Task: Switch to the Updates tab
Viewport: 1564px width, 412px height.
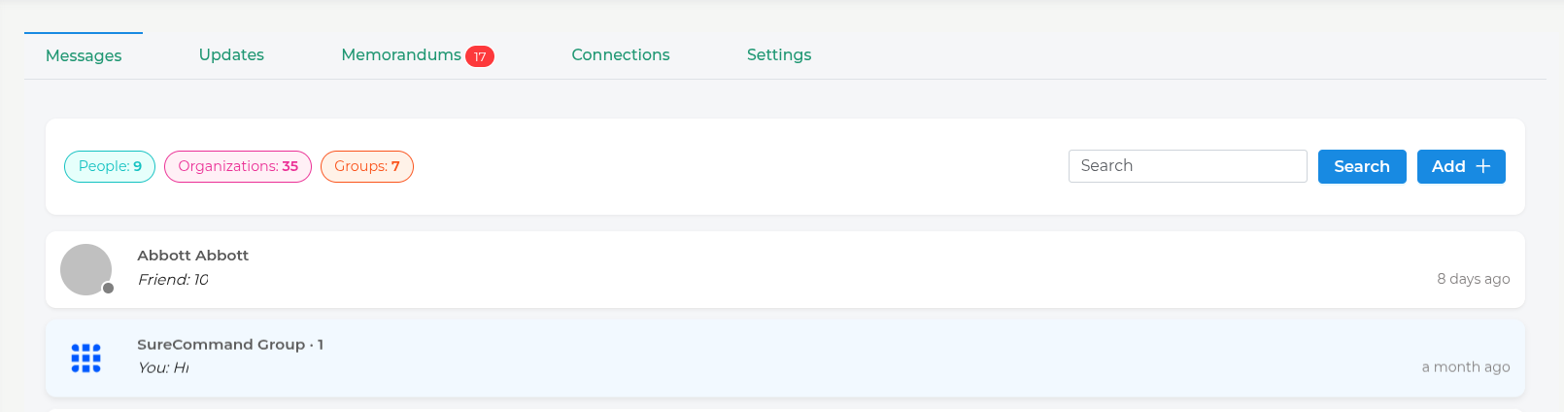Action: pos(231,55)
